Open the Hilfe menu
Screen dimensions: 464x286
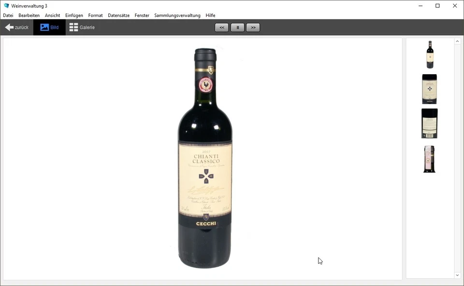210,15
